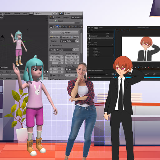Screen dimensions: 160x160
Task: Delete the screen layout with X icon
Action: pyautogui.click(x=57, y=13)
